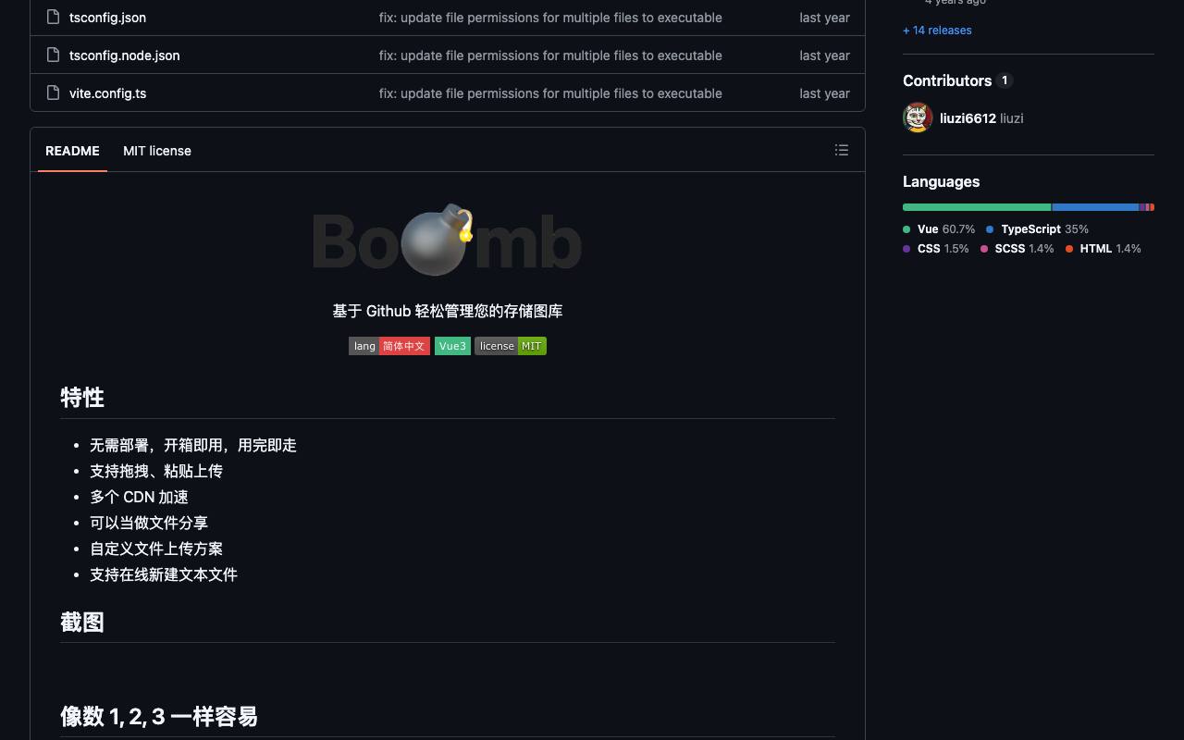Viewport: 1184px width, 740px height.
Task: Click the Boomb bomb logo image
Action: click(448, 240)
